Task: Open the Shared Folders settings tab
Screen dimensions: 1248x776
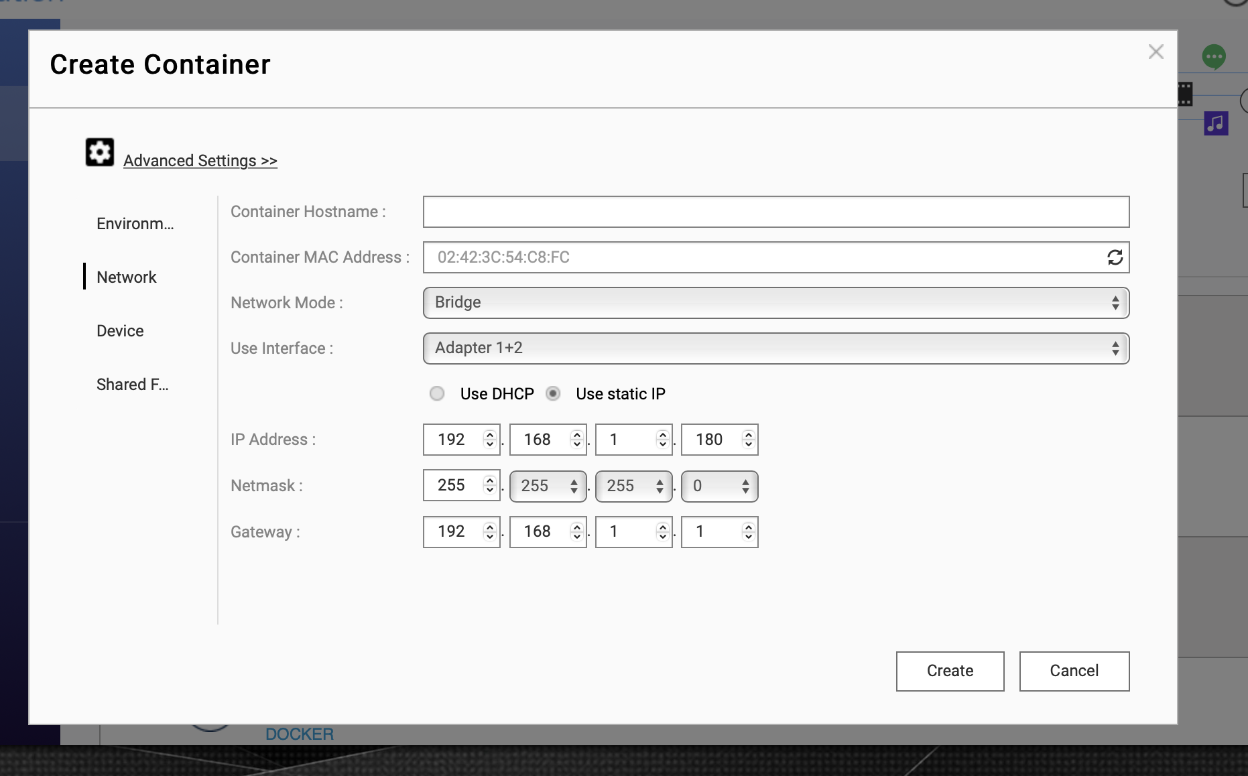Action: click(133, 385)
